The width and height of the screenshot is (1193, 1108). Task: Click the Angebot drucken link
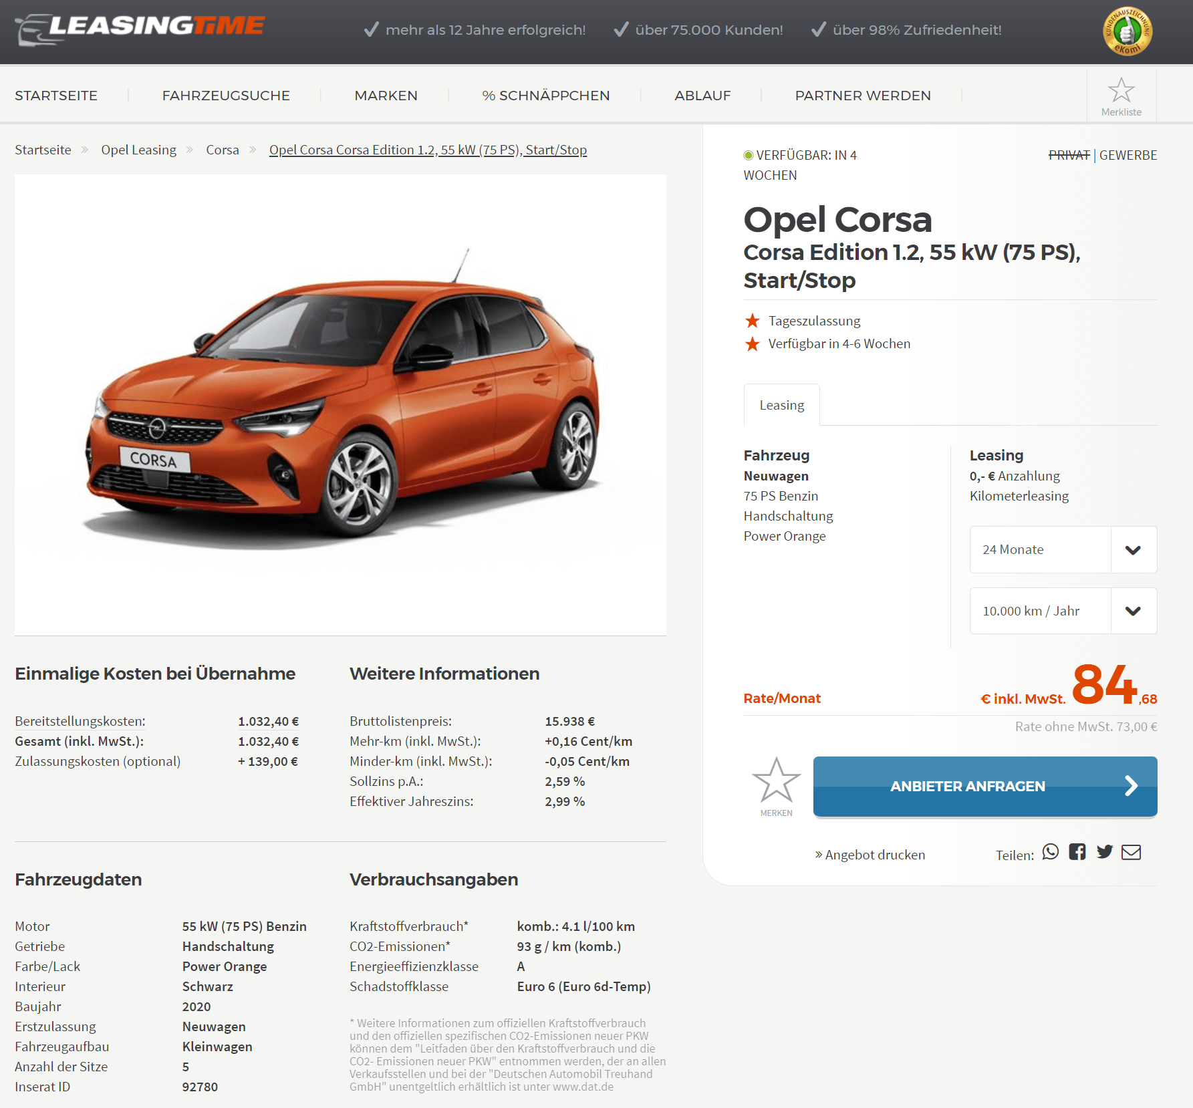[870, 855]
